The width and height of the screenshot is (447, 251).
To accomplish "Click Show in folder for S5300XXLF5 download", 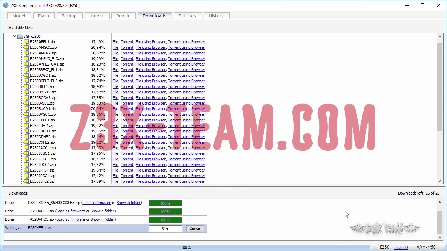I will click(129, 203).
